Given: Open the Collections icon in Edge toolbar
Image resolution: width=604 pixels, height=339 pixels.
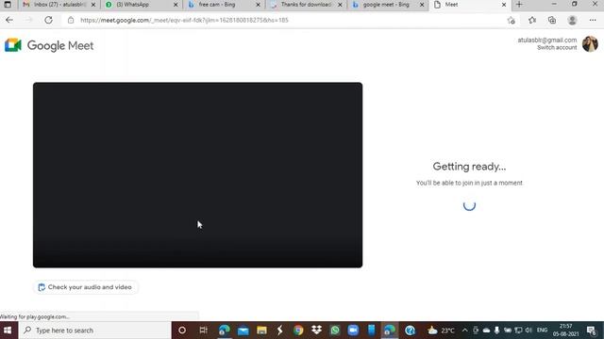Looking at the screenshot, I should (552, 20).
